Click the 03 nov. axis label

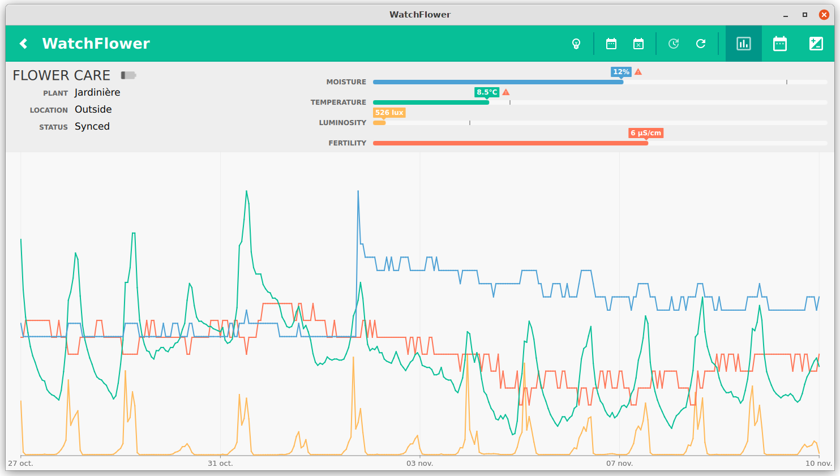[420, 463]
